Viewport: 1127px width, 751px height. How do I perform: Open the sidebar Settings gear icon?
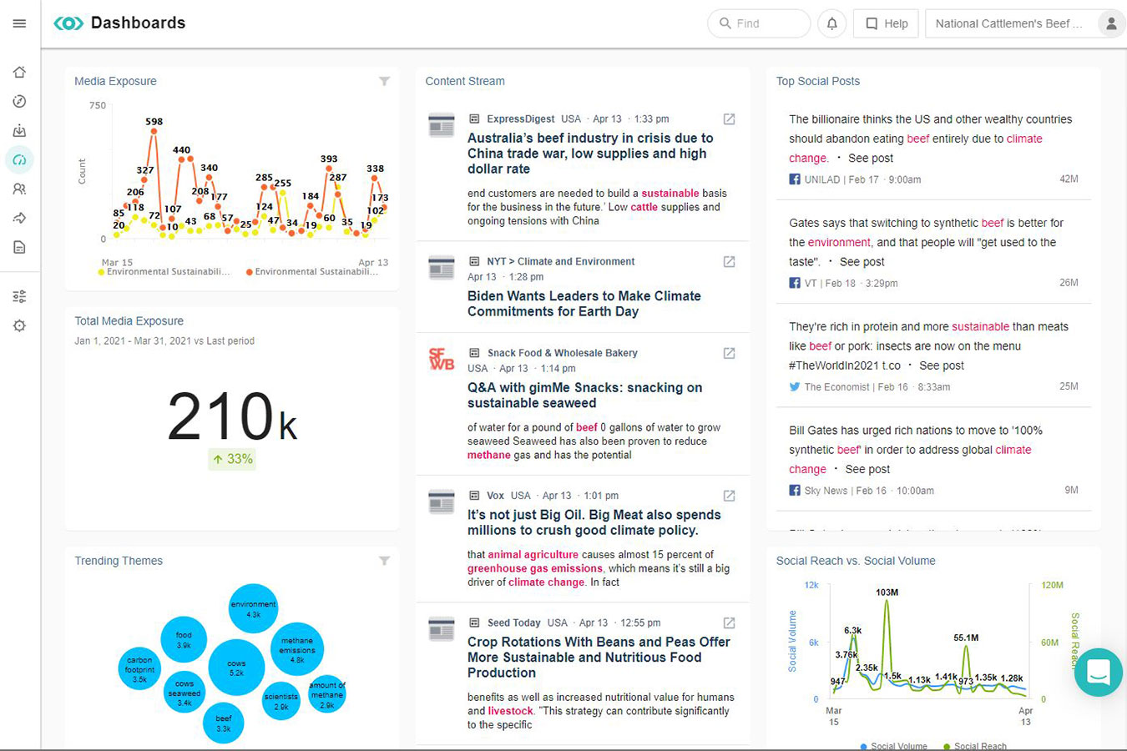click(19, 325)
